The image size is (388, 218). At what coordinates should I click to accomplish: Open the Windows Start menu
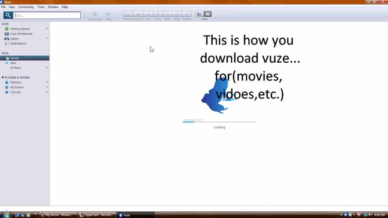click(x=6, y=215)
